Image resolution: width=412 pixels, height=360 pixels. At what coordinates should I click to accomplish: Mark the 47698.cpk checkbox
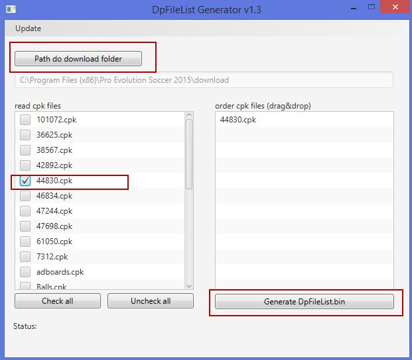coord(25,226)
